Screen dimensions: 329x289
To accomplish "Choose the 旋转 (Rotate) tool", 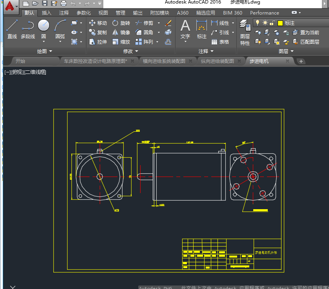I will (x=121, y=23).
